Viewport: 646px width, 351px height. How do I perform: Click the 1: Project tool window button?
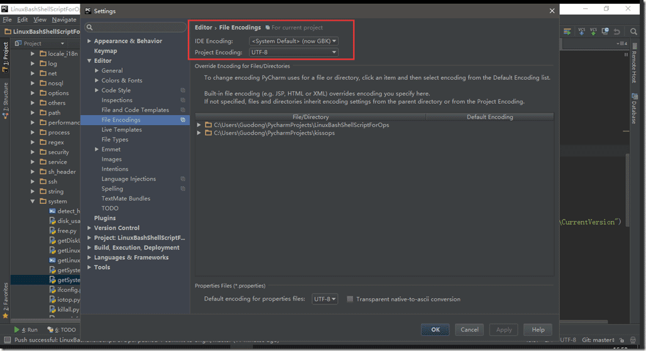(6, 57)
